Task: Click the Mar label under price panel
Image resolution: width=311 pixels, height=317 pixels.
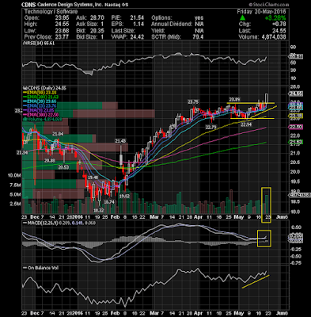Action: pos(154,217)
